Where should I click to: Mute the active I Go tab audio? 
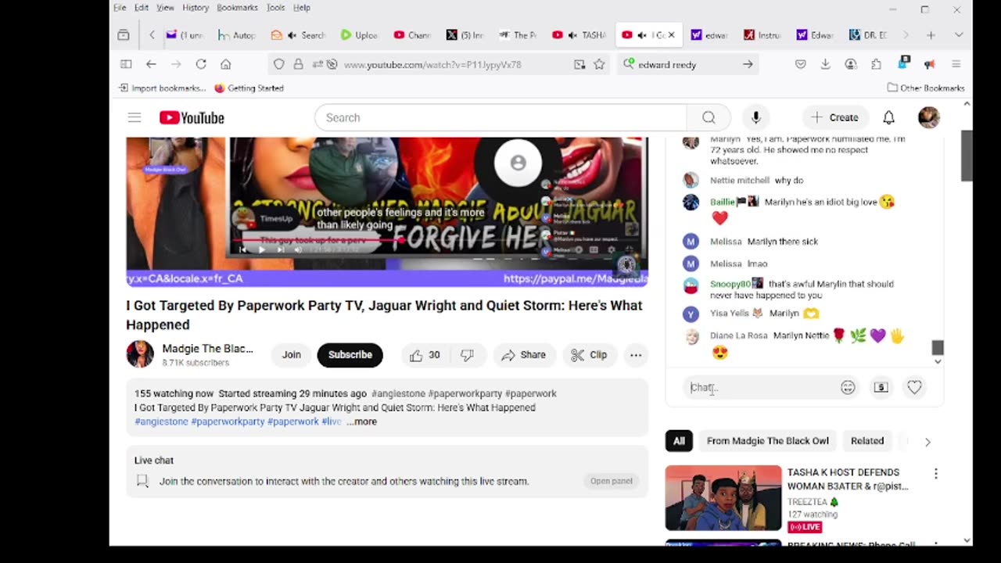pos(642,35)
